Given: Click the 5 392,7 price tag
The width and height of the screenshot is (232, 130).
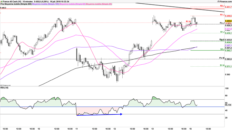Looking at the screenshot, I should (x=228, y=50).
